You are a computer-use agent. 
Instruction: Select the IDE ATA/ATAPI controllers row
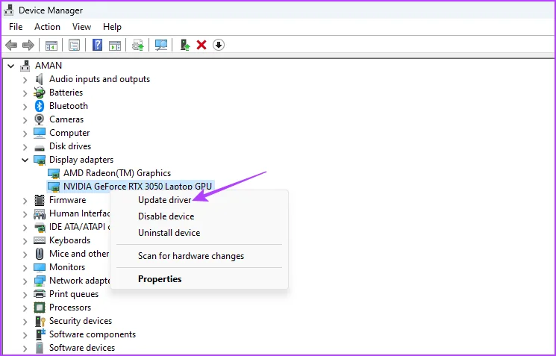[80, 227]
